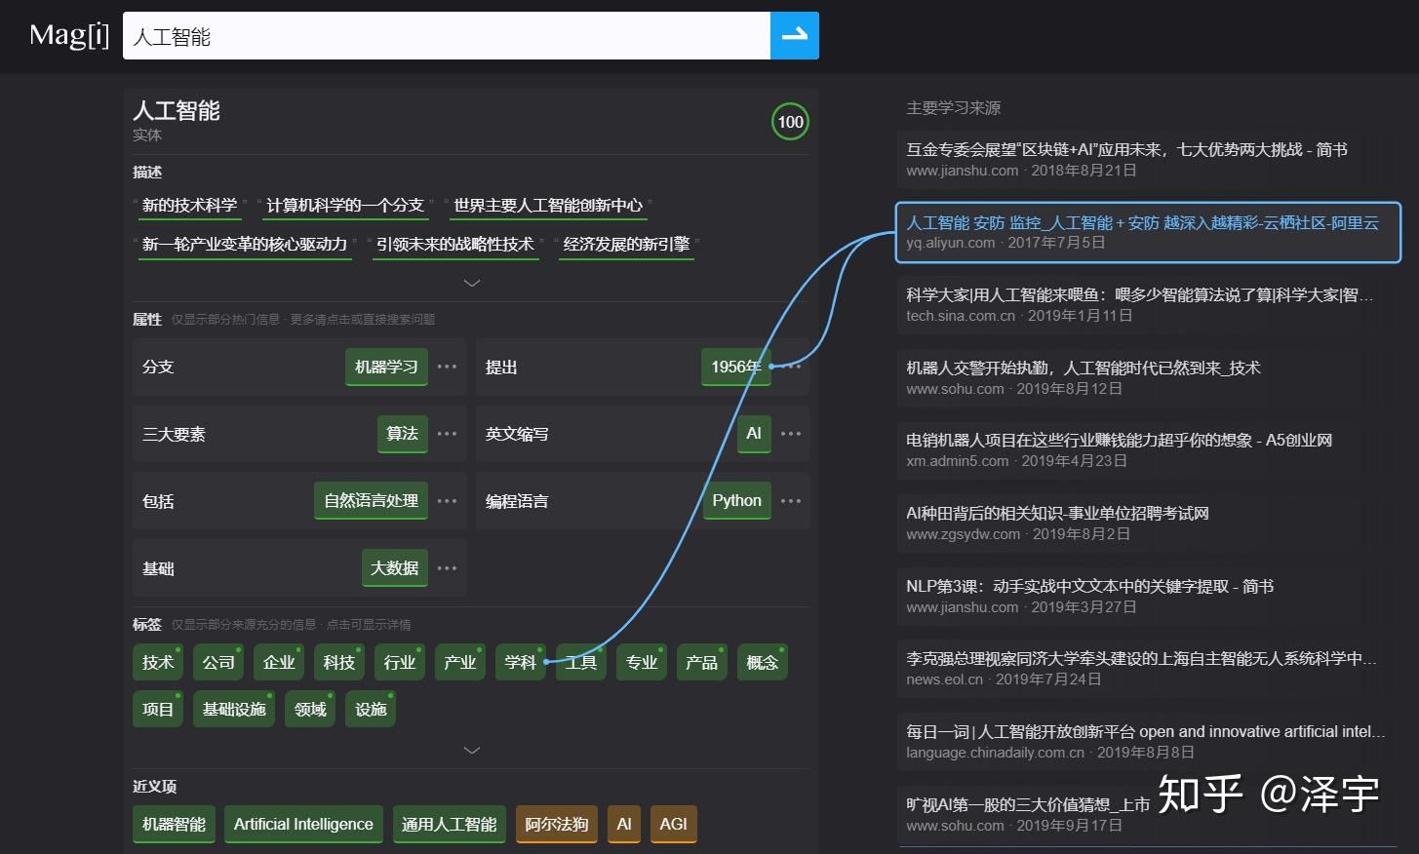Select the AI abbreviation value under 英文缩写
This screenshot has width=1419, height=854.
point(754,434)
